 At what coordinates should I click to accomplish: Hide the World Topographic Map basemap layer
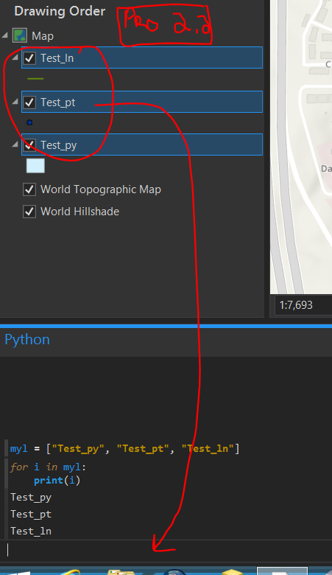(29, 189)
